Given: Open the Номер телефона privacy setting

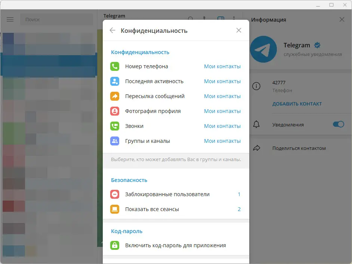Looking at the screenshot, I should tap(176, 66).
